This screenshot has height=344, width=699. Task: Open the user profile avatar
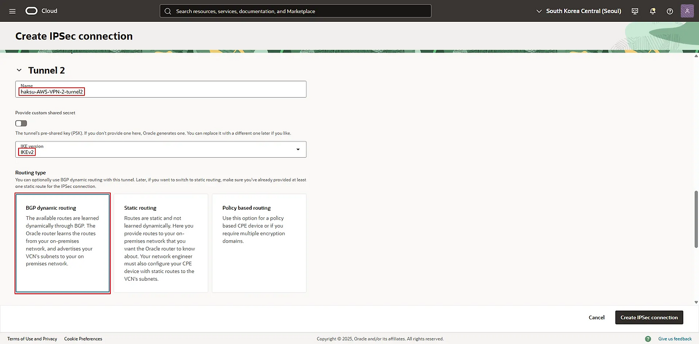point(687,11)
